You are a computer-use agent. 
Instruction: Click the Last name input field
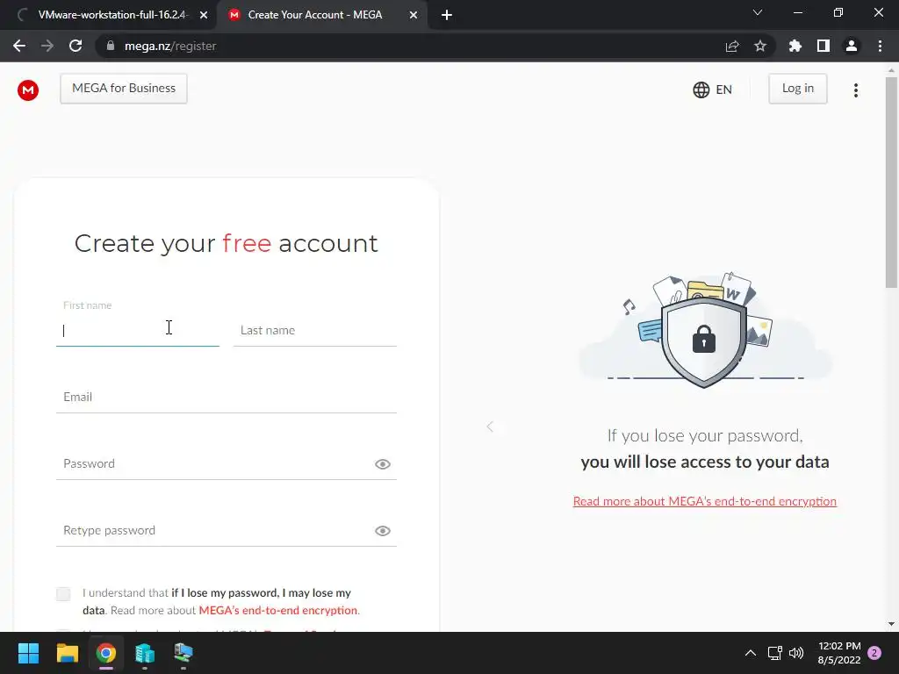point(315,331)
